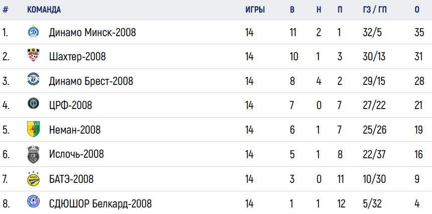Select the Динамо Брест-2008 team name

pos(91,81)
